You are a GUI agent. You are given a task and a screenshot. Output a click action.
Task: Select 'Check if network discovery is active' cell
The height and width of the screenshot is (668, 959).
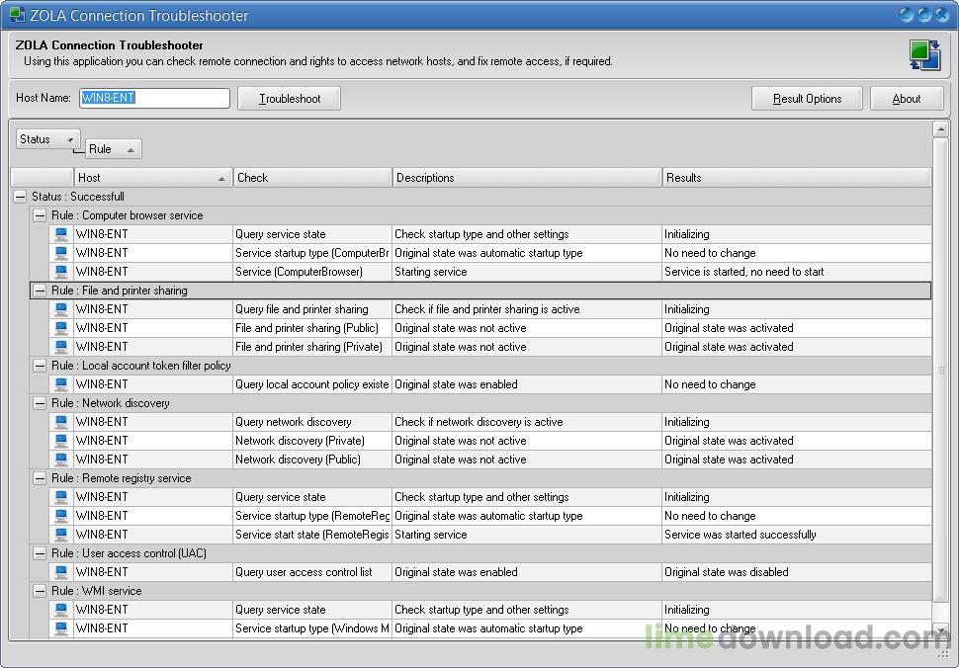tap(527, 422)
